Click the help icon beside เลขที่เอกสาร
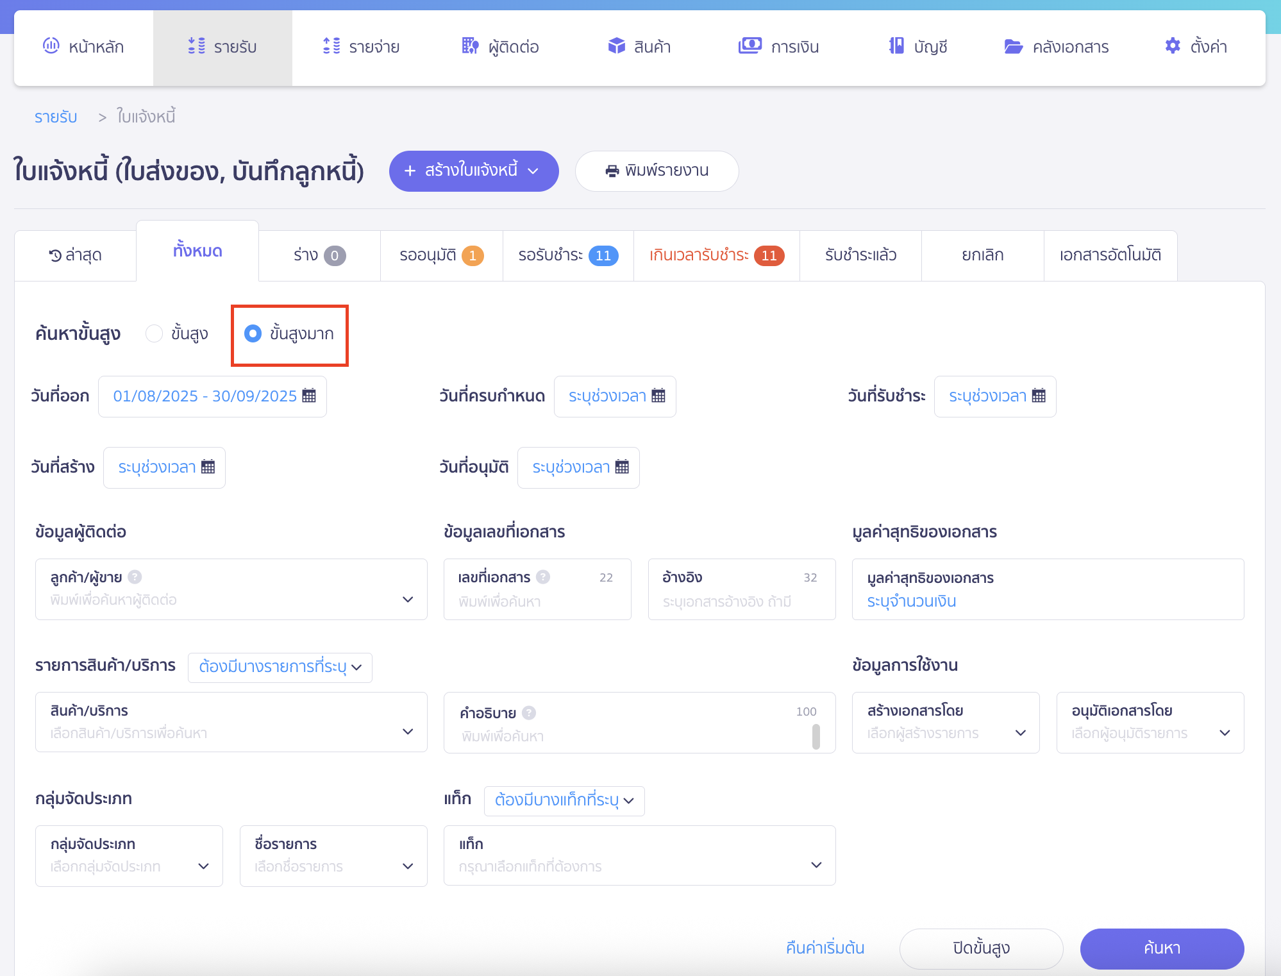 coord(543,577)
